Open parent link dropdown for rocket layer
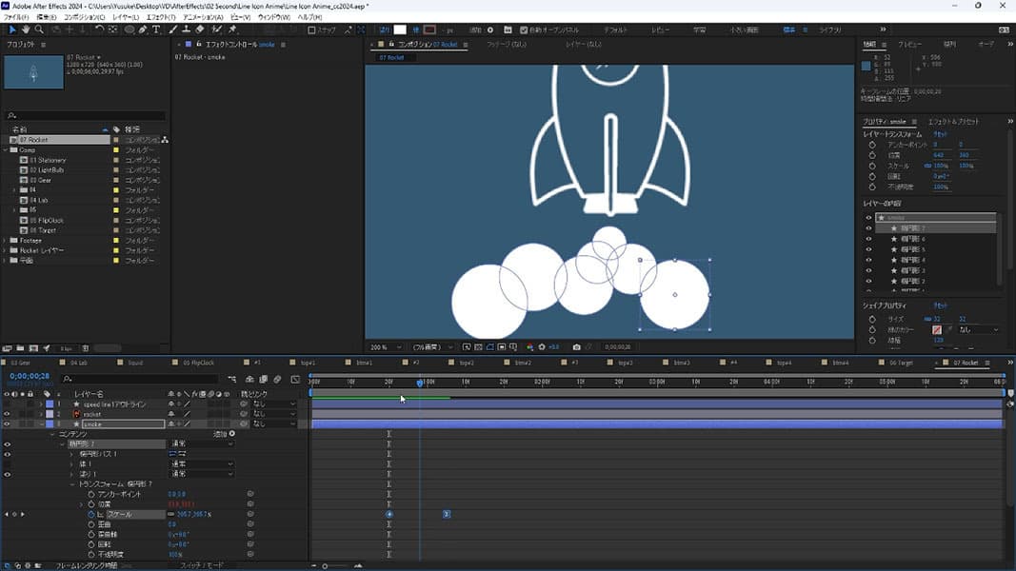The image size is (1016, 571). pos(274,414)
